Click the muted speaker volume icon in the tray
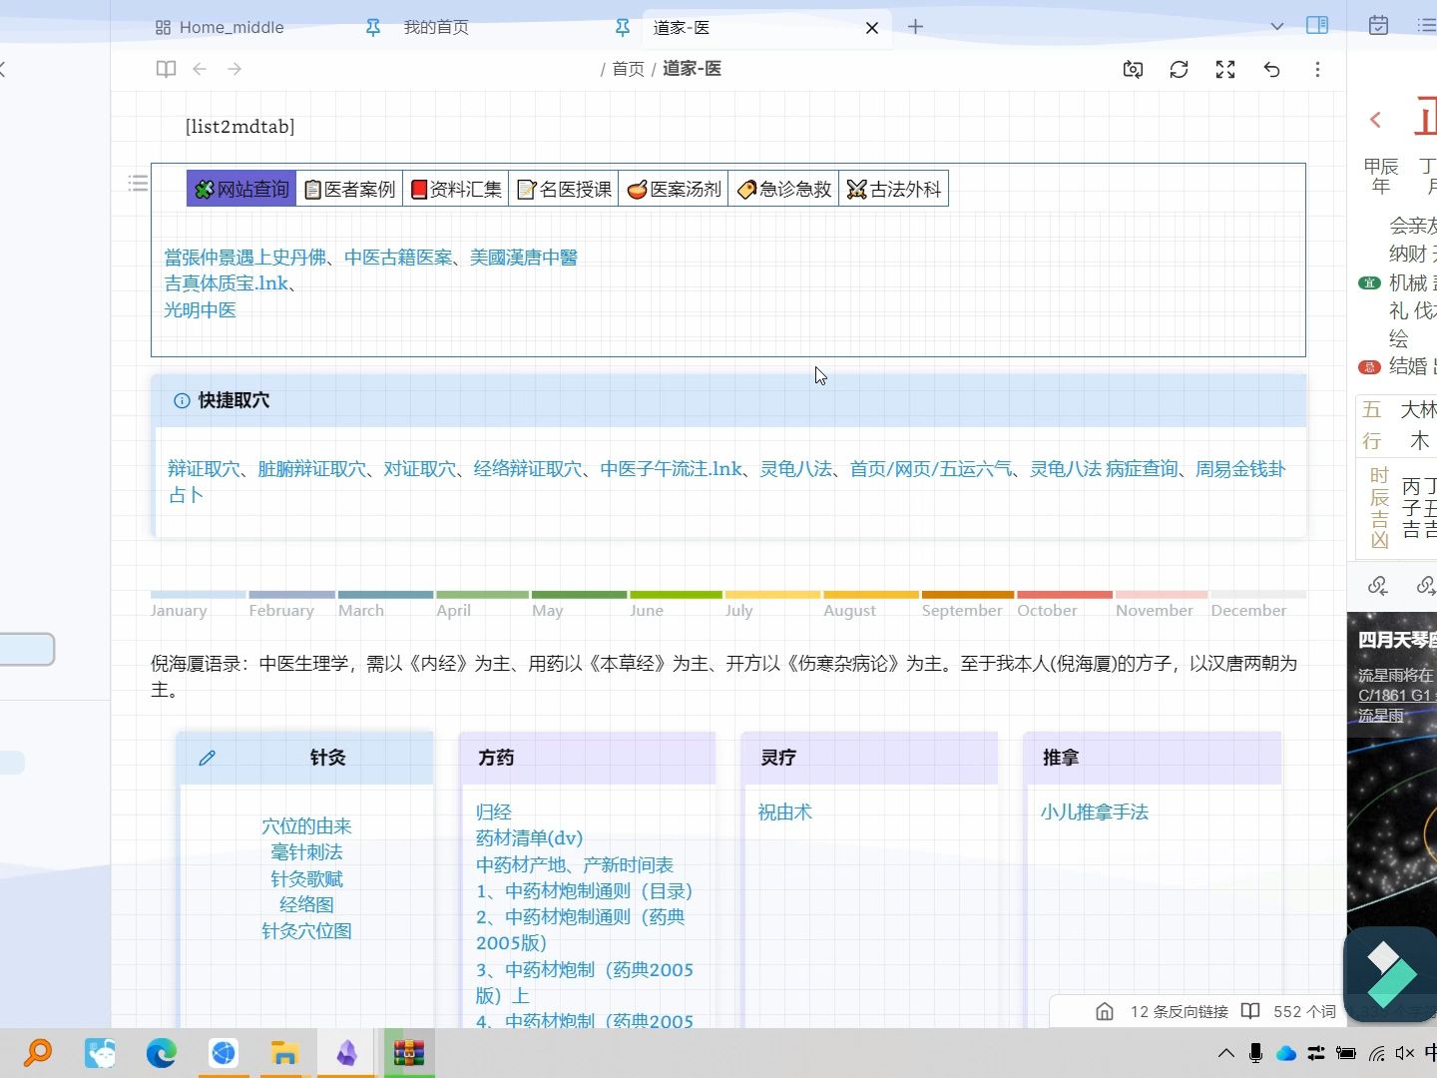Viewport: 1437px width, 1078px height. click(x=1405, y=1053)
